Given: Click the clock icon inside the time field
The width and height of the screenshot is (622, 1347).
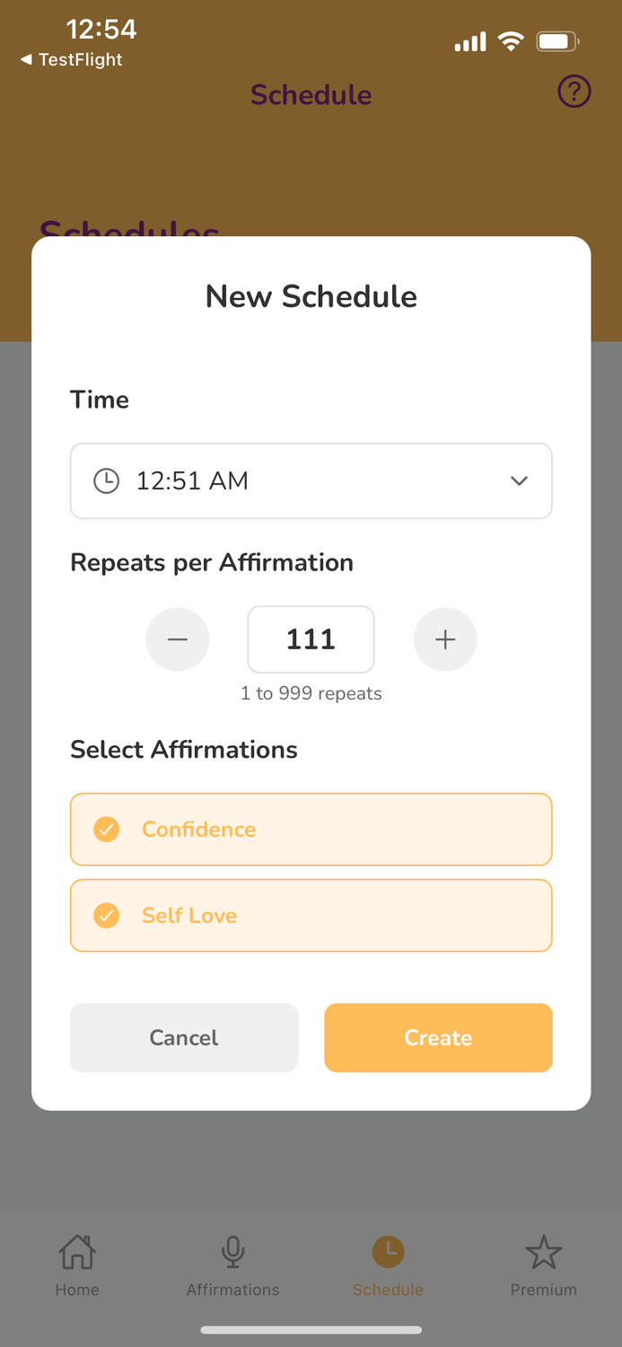Looking at the screenshot, I should click(x=106, y=481).
